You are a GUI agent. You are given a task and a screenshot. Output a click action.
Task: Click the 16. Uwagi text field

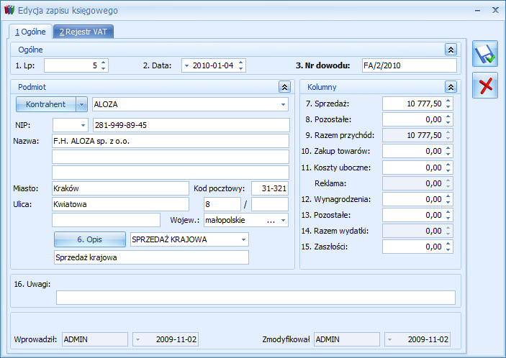pos(256,298)
